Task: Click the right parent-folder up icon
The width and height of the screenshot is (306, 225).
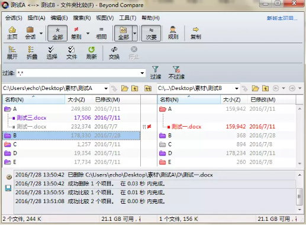Action: click(265, 88)
